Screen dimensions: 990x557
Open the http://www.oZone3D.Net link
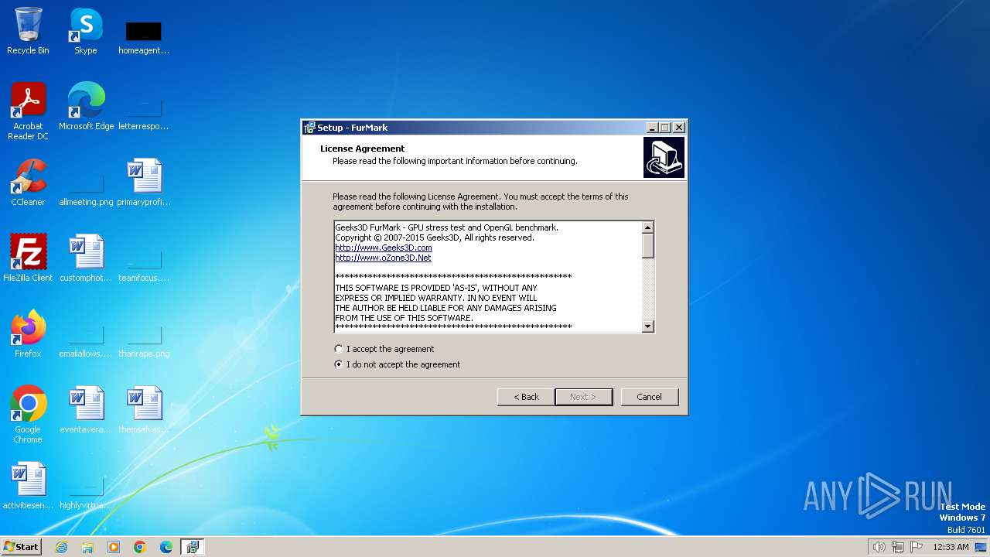pos(383,258)
